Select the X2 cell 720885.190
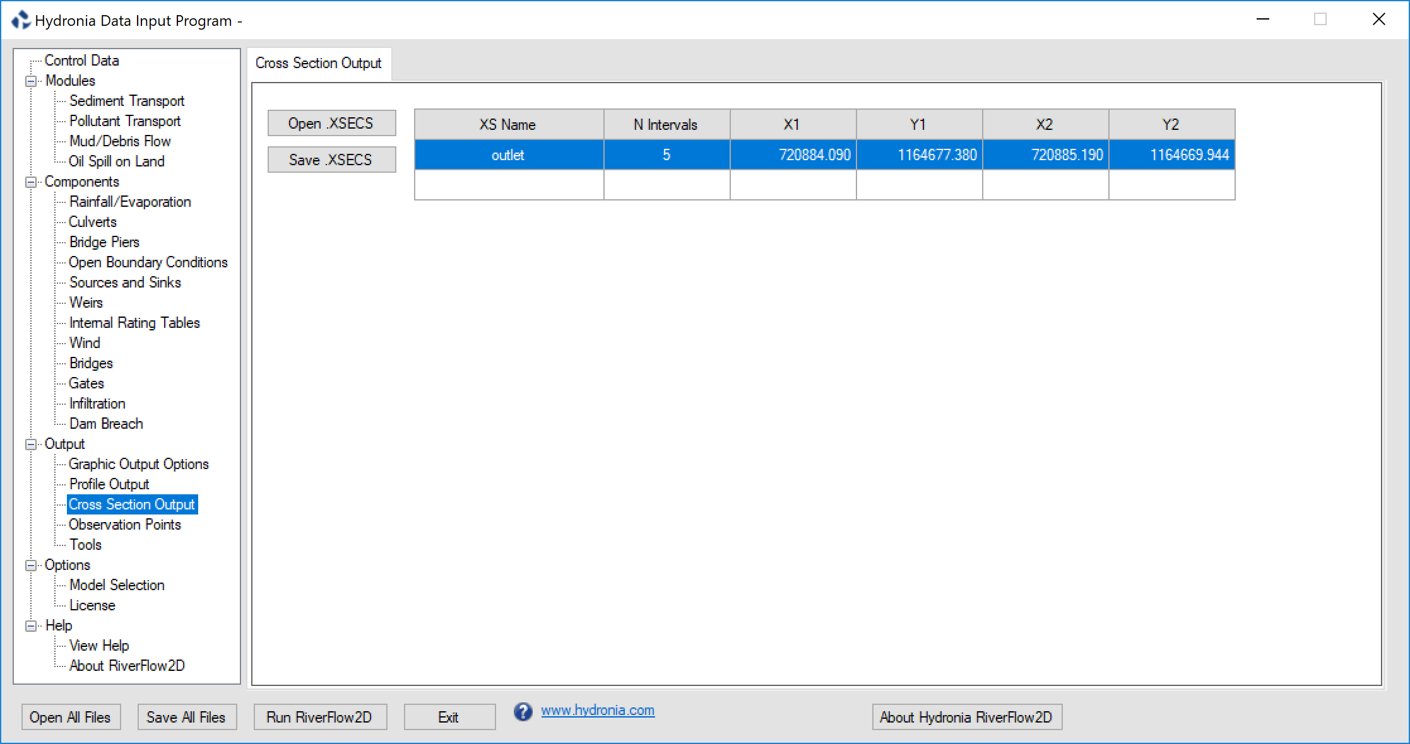Viewport: 1410px width, 744px height. click(1045, 155)
